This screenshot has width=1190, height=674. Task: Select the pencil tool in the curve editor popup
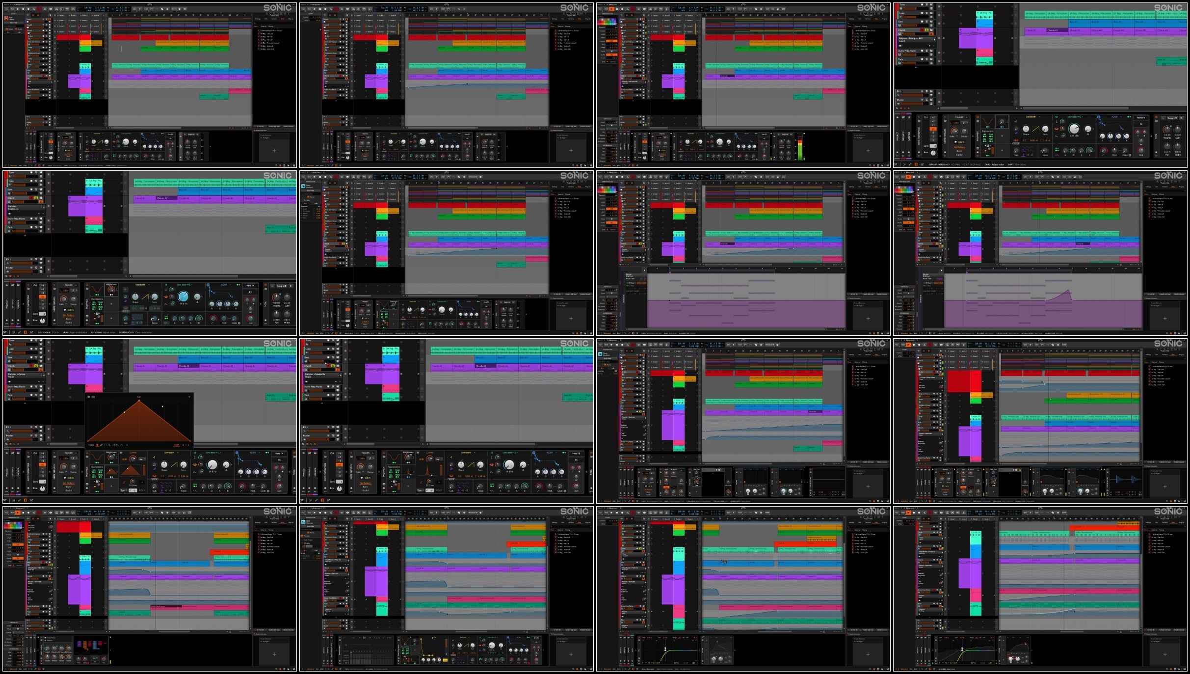coord(102,445)
